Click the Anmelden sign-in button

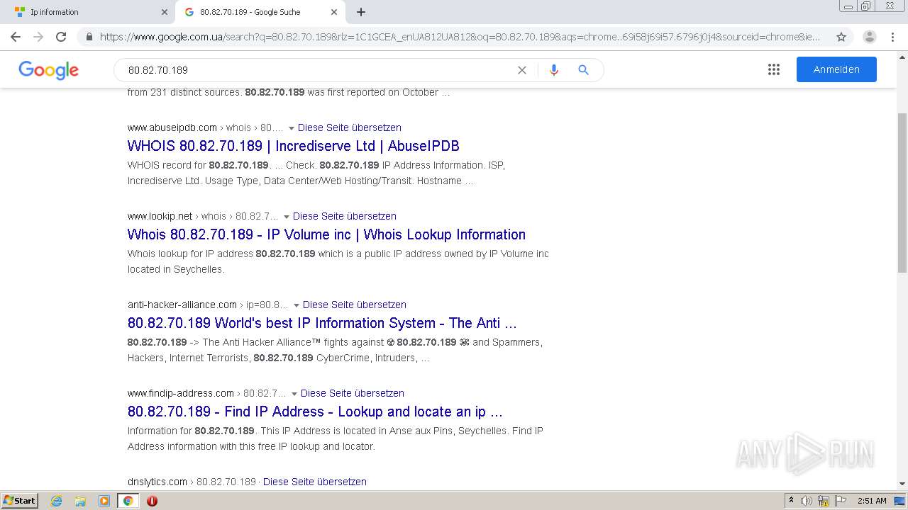[x=836, y=69]
